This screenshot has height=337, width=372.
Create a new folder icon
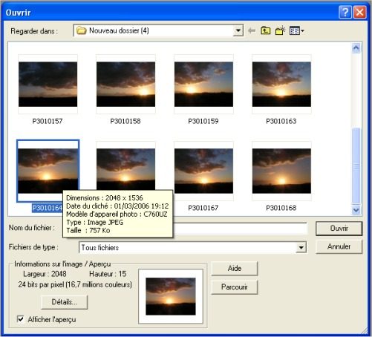click(x=280, y=30)
